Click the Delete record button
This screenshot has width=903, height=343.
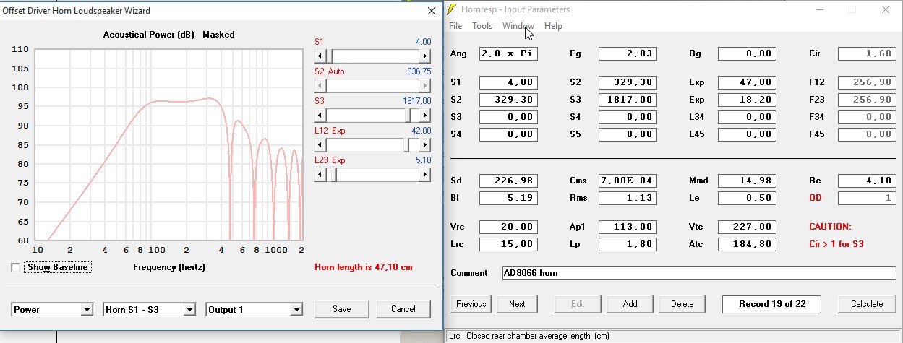pos(682,304)
